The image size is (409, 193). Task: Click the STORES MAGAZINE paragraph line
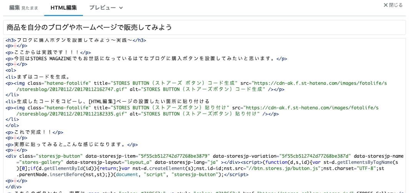(146, 59)
